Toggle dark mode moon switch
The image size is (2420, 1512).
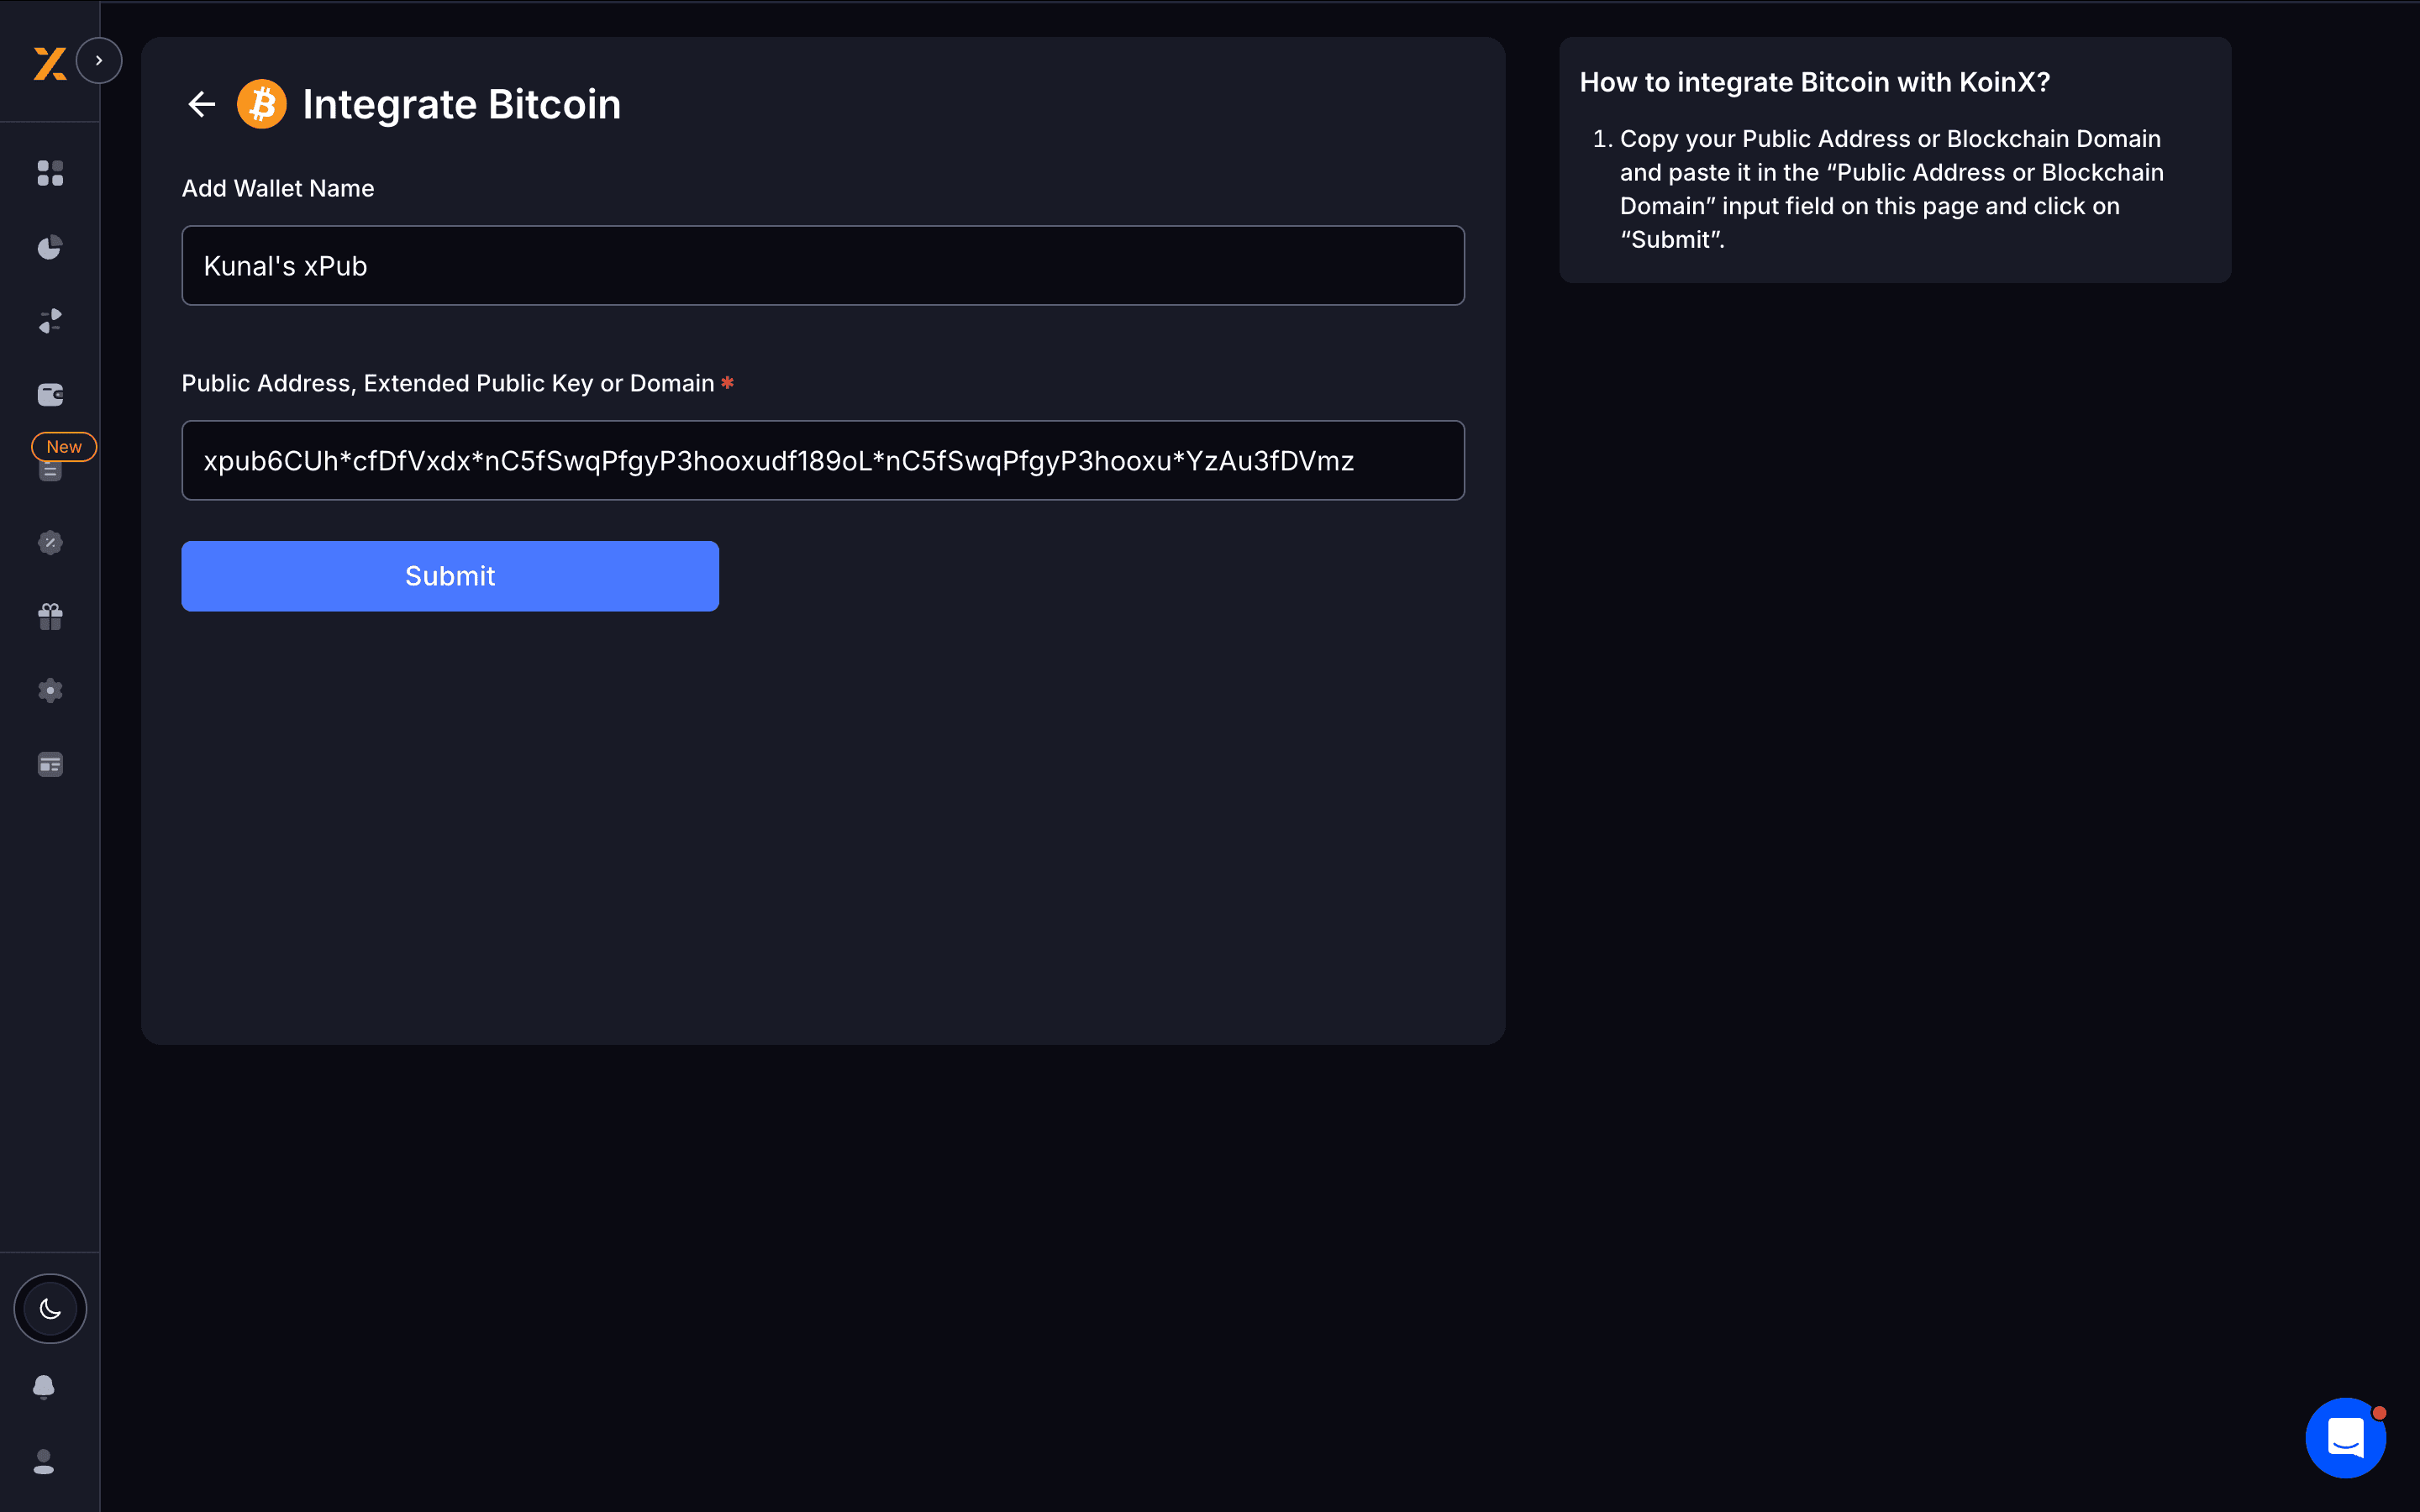point(50,1309)
